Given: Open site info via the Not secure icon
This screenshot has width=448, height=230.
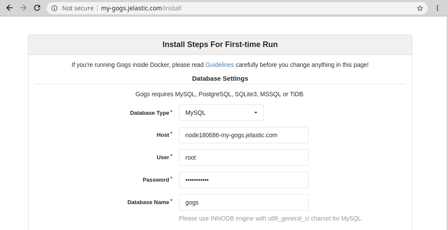Looking at the screenshot, I should point(54,8).
